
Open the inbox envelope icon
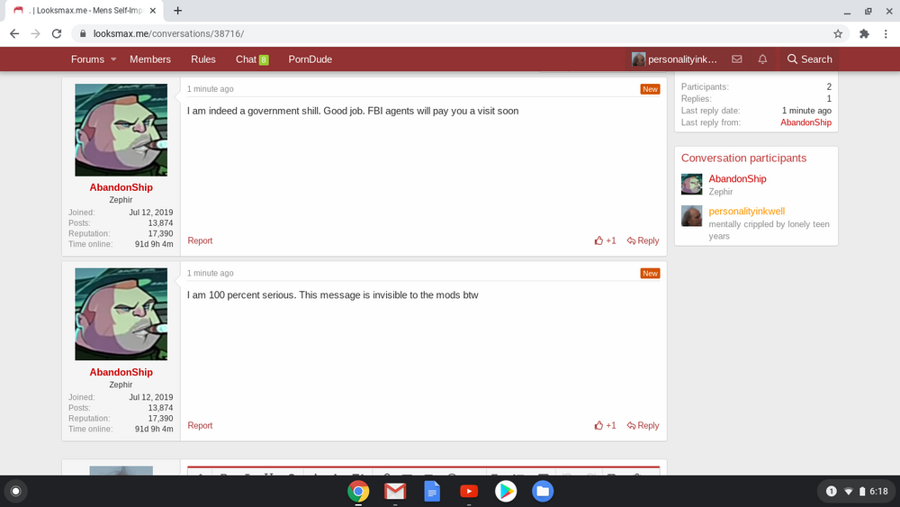pyautogui.click(x=737, y=59)
